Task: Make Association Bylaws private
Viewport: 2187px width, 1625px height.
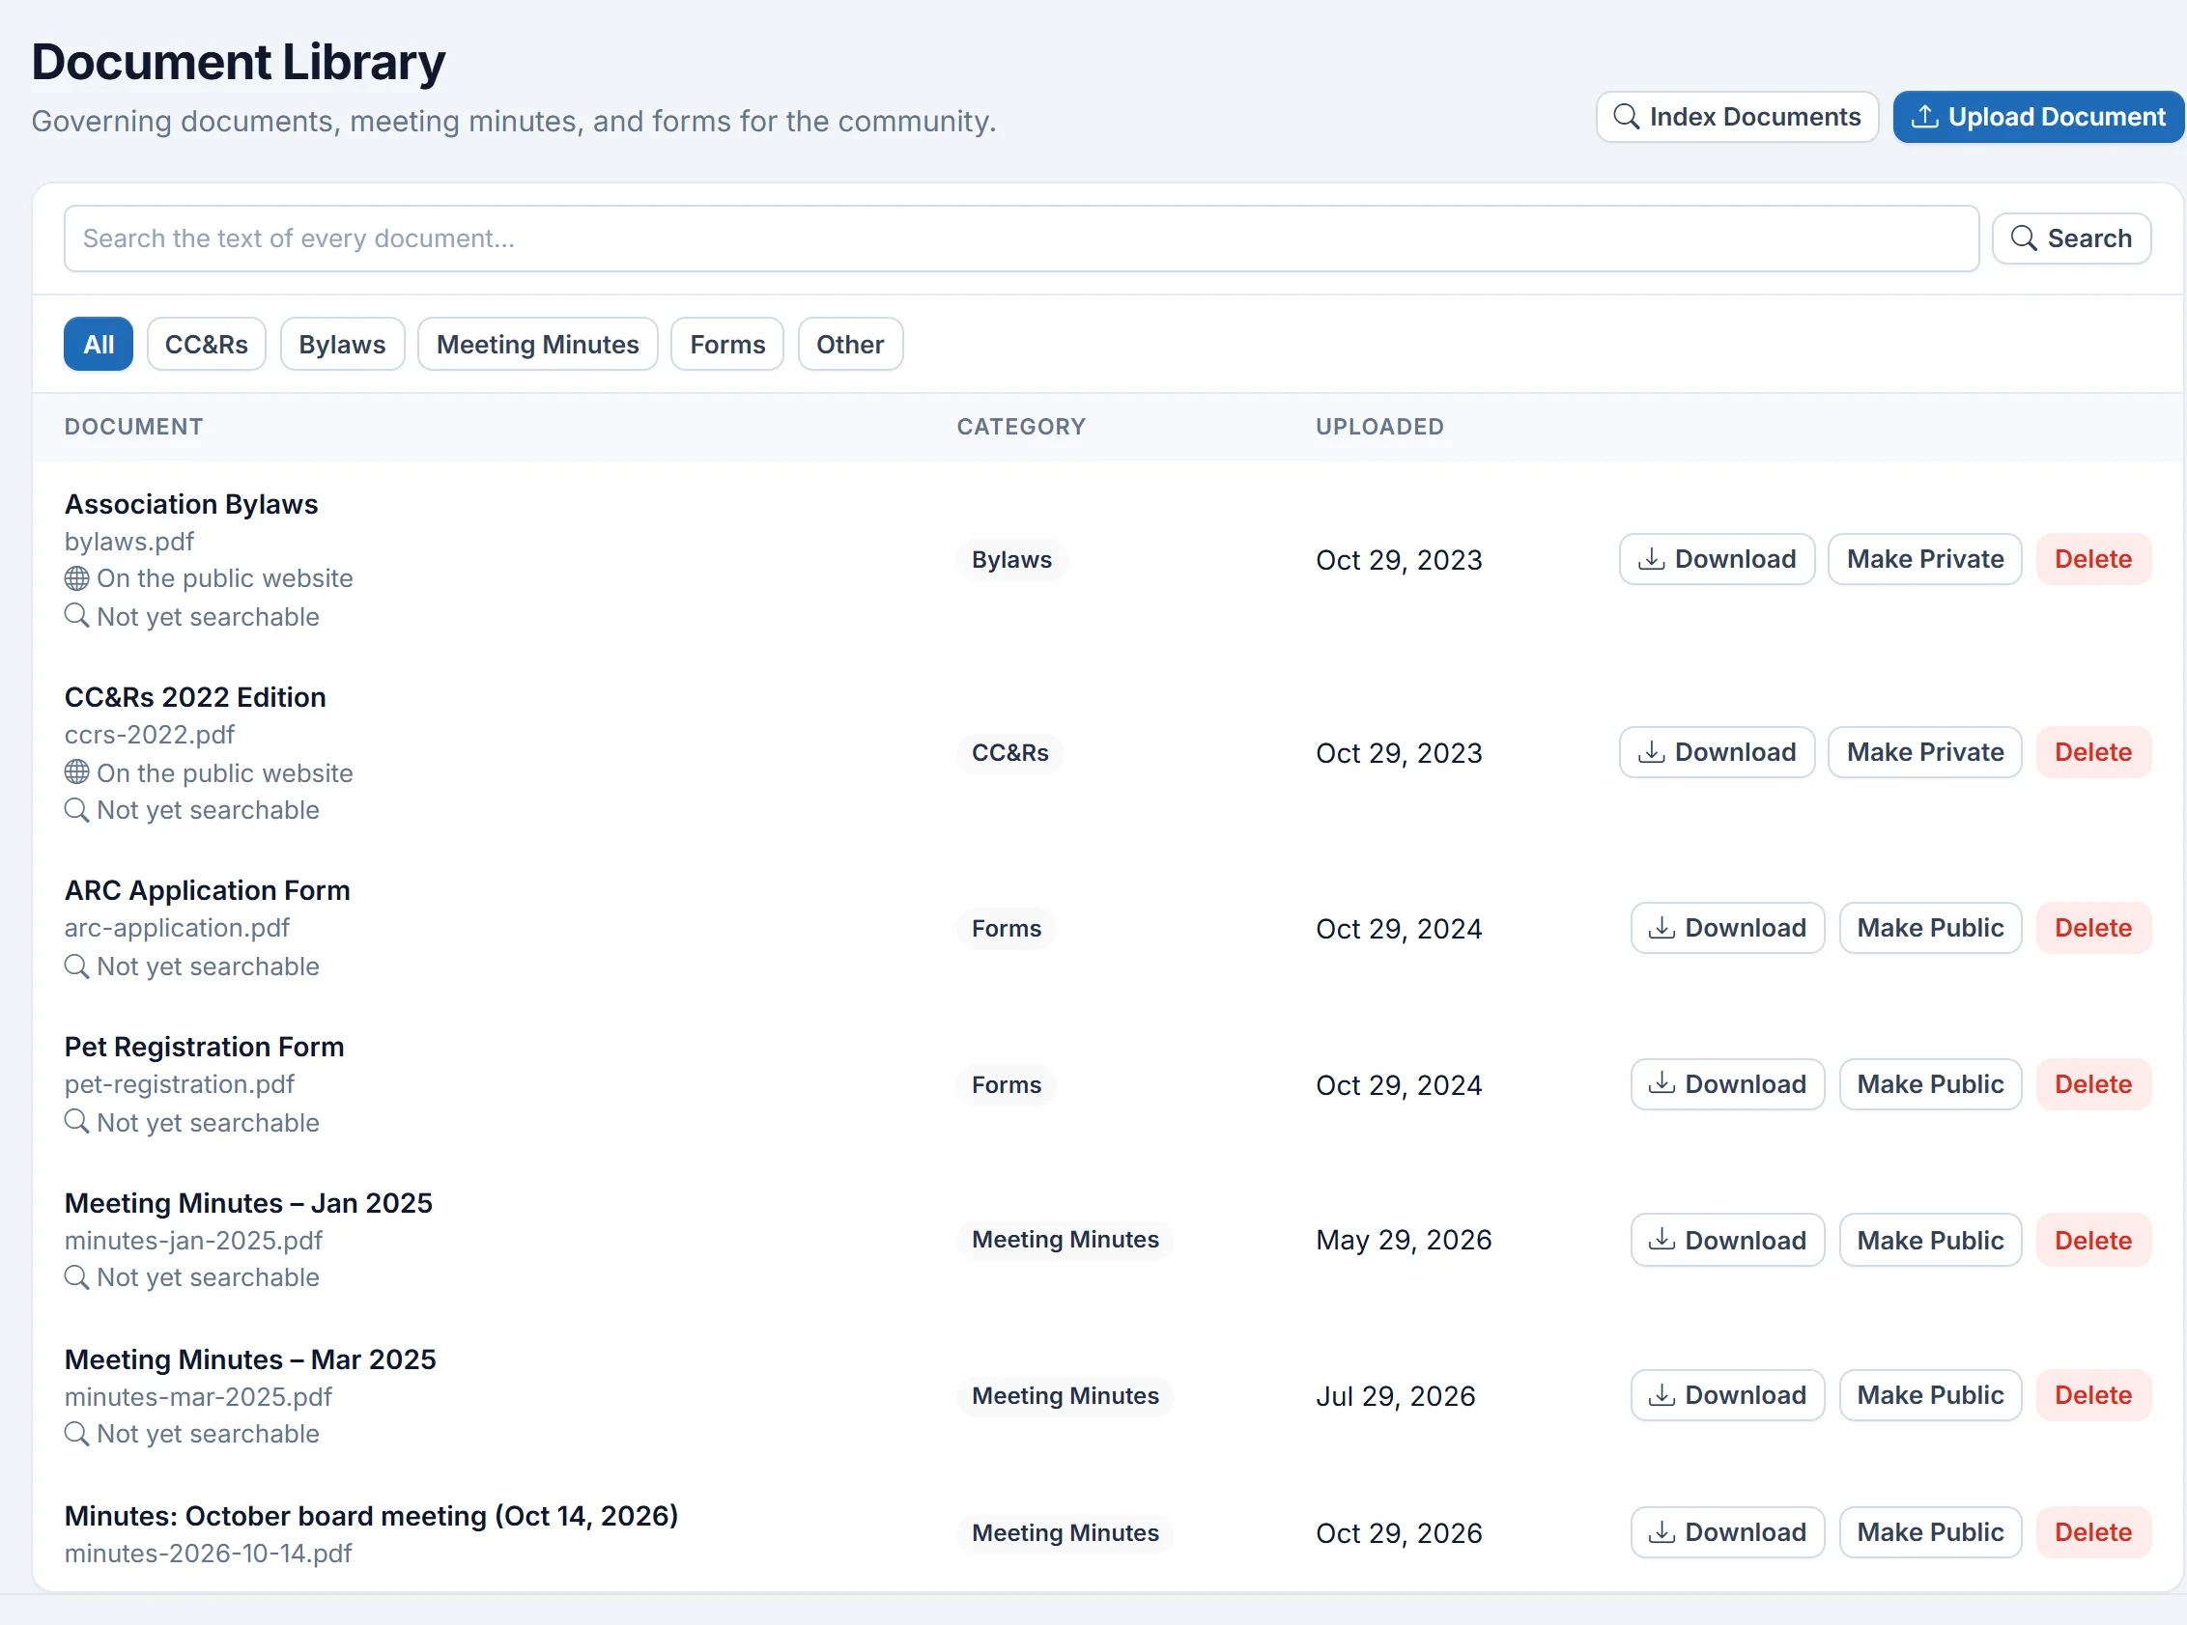Action: pos(1925,559)
